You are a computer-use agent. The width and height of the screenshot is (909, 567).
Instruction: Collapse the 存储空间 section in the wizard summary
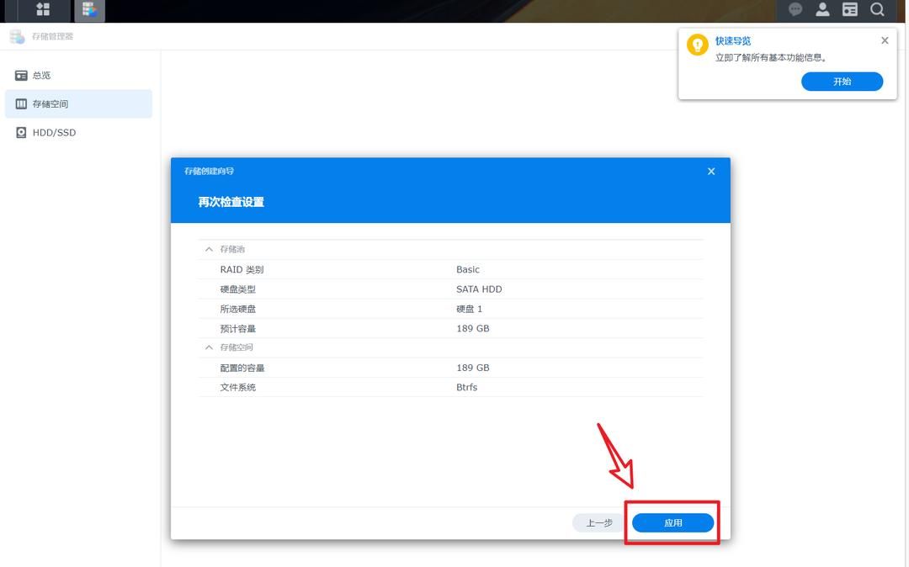click(210, 347)
